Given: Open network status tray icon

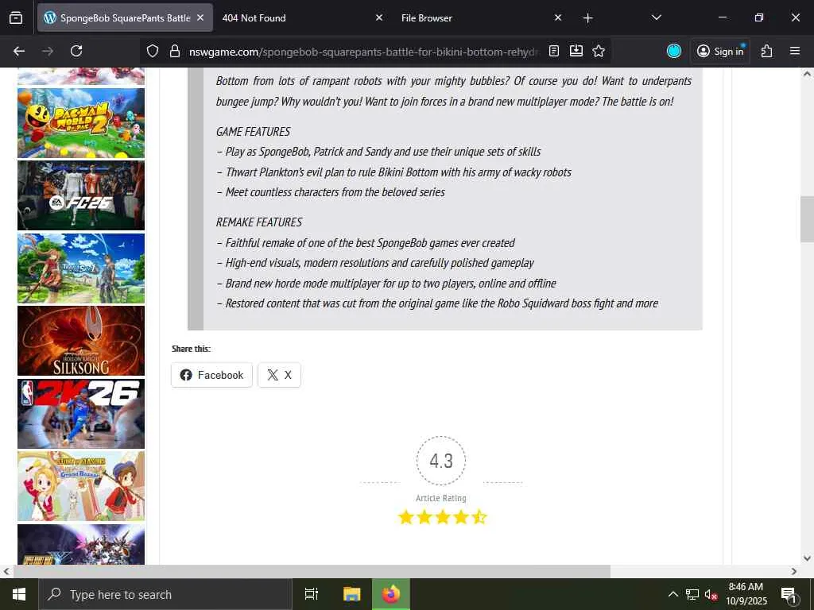Looking at the screenshot, I should (692, 594).
